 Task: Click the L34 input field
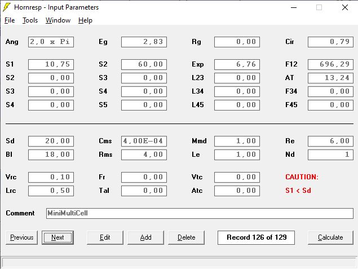[x=237, y=91]
